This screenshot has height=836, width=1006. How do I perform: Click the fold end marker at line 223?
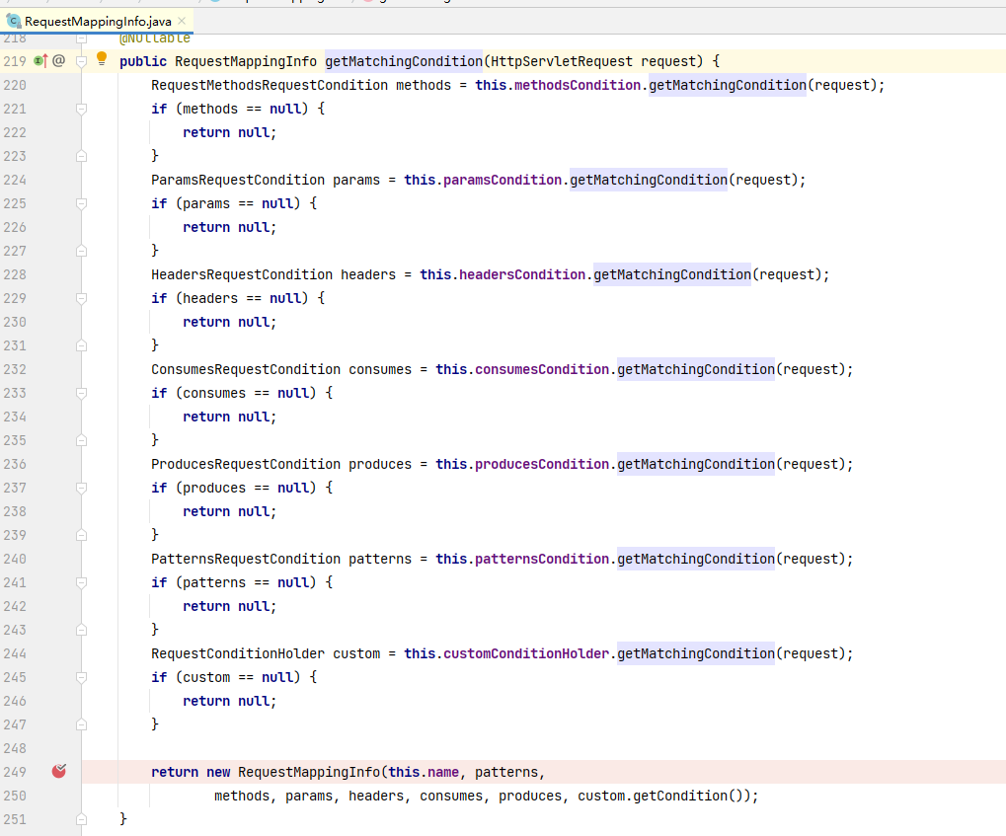[82, 156]
